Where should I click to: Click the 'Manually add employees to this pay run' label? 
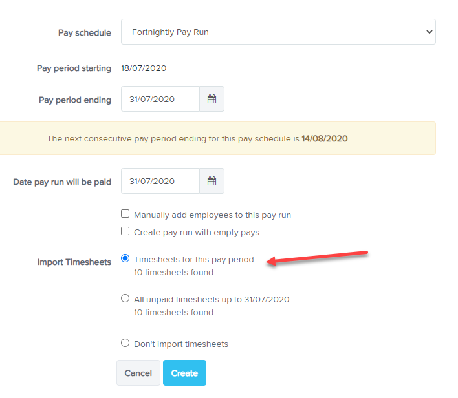pos(212,215)
